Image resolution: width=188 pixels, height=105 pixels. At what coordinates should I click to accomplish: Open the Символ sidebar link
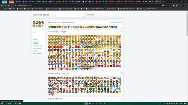tap(35, 51)
